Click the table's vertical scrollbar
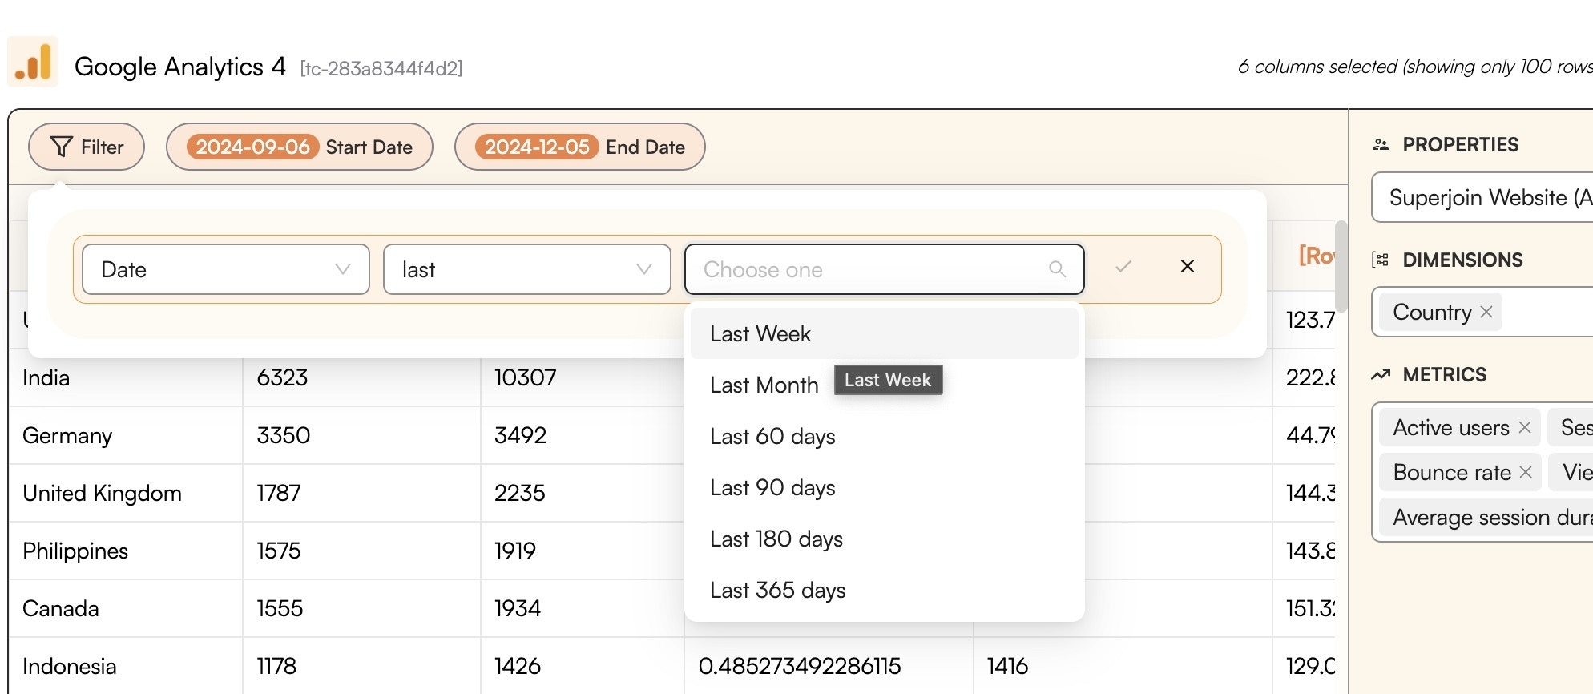This screenshot has height=694, width=1593. [x=1341, y=266]
